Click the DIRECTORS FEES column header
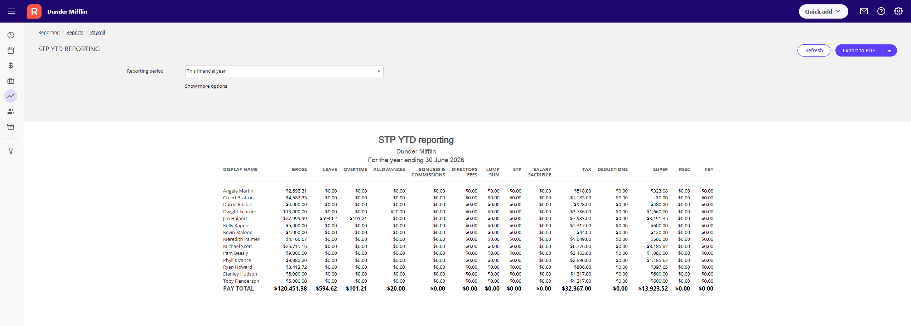911x326 pixels. click(464, 172)
